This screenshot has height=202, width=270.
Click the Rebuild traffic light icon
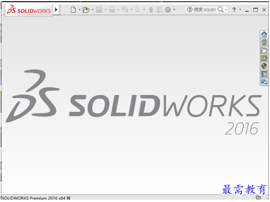pos(151,10)
